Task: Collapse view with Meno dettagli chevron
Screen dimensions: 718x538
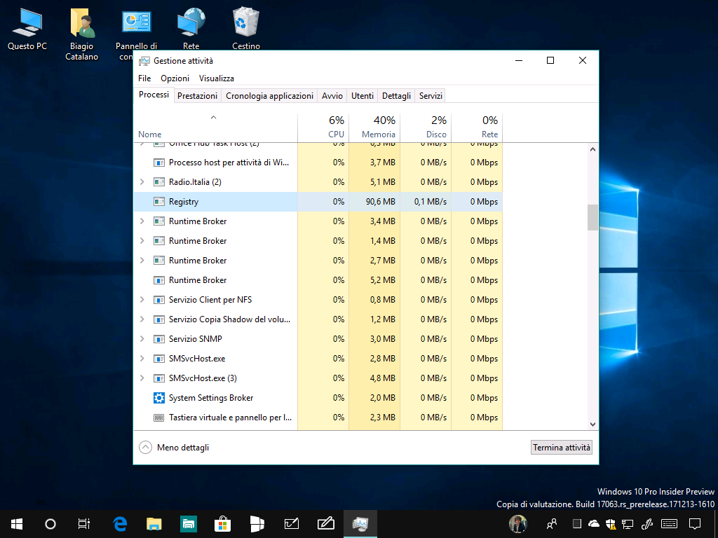Action: (x=145, y=448)
